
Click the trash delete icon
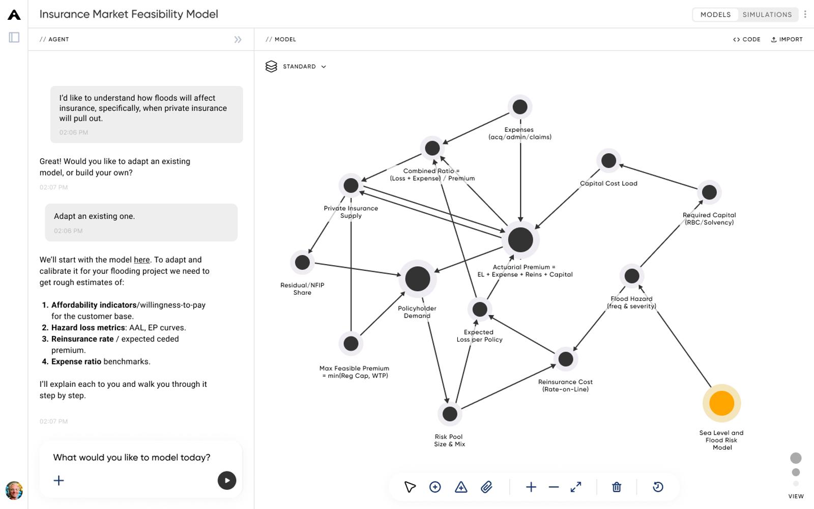pos(617,487)
